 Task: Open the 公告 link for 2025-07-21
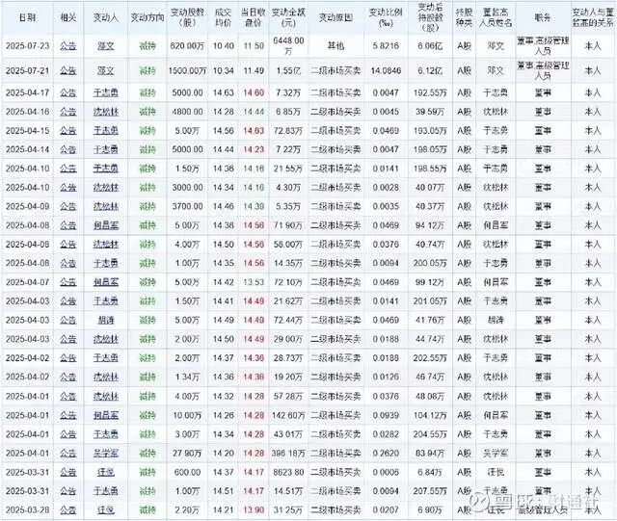point(67,70)
